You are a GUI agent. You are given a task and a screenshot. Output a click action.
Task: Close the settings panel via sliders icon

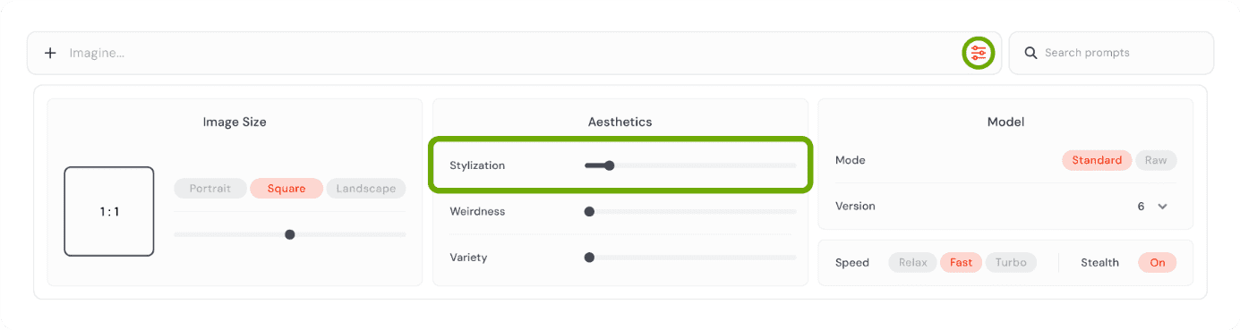point(979,53)
